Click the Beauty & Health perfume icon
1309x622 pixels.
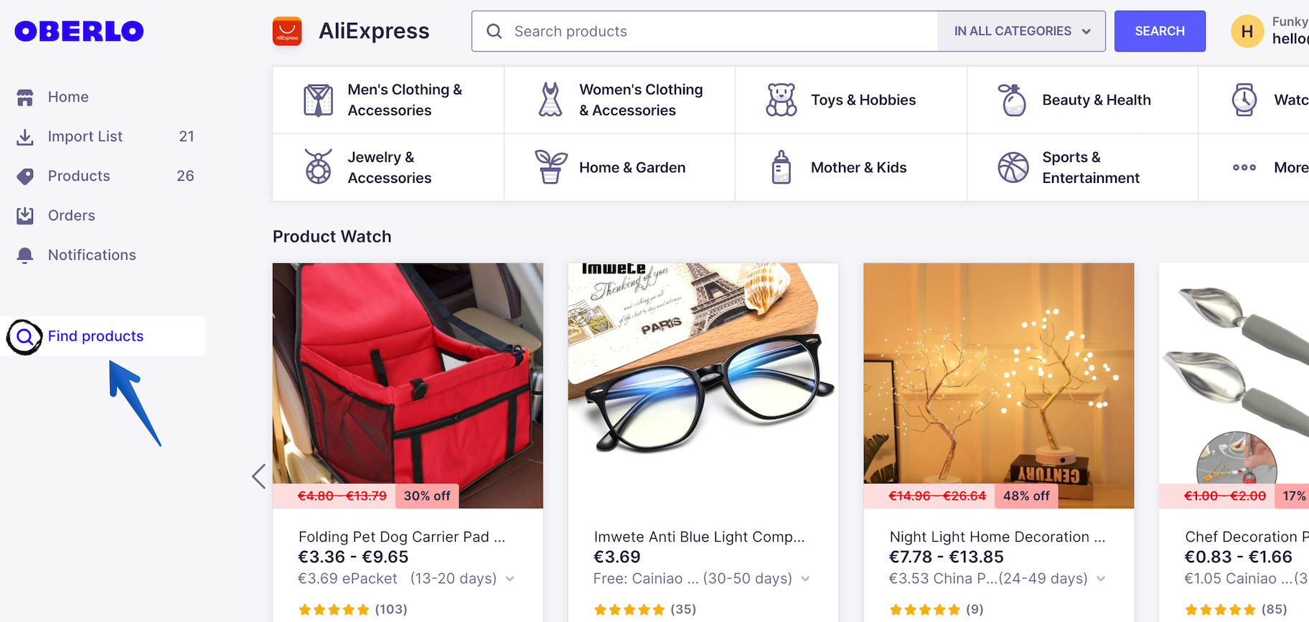click(x=1013, y=100)
